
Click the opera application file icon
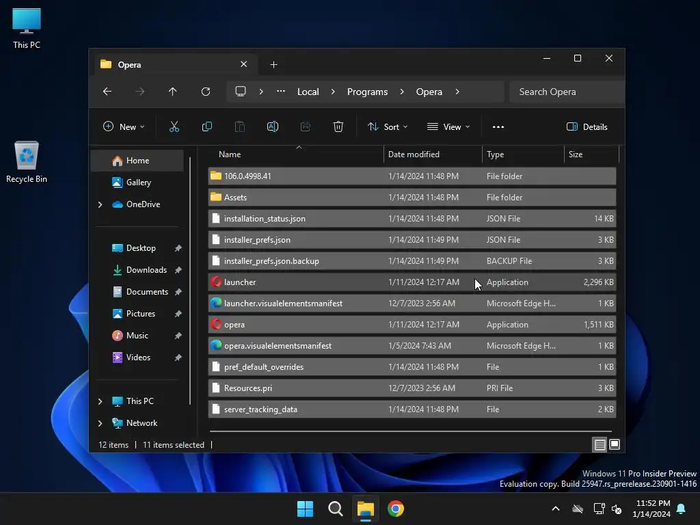click(x=216, y=324)
